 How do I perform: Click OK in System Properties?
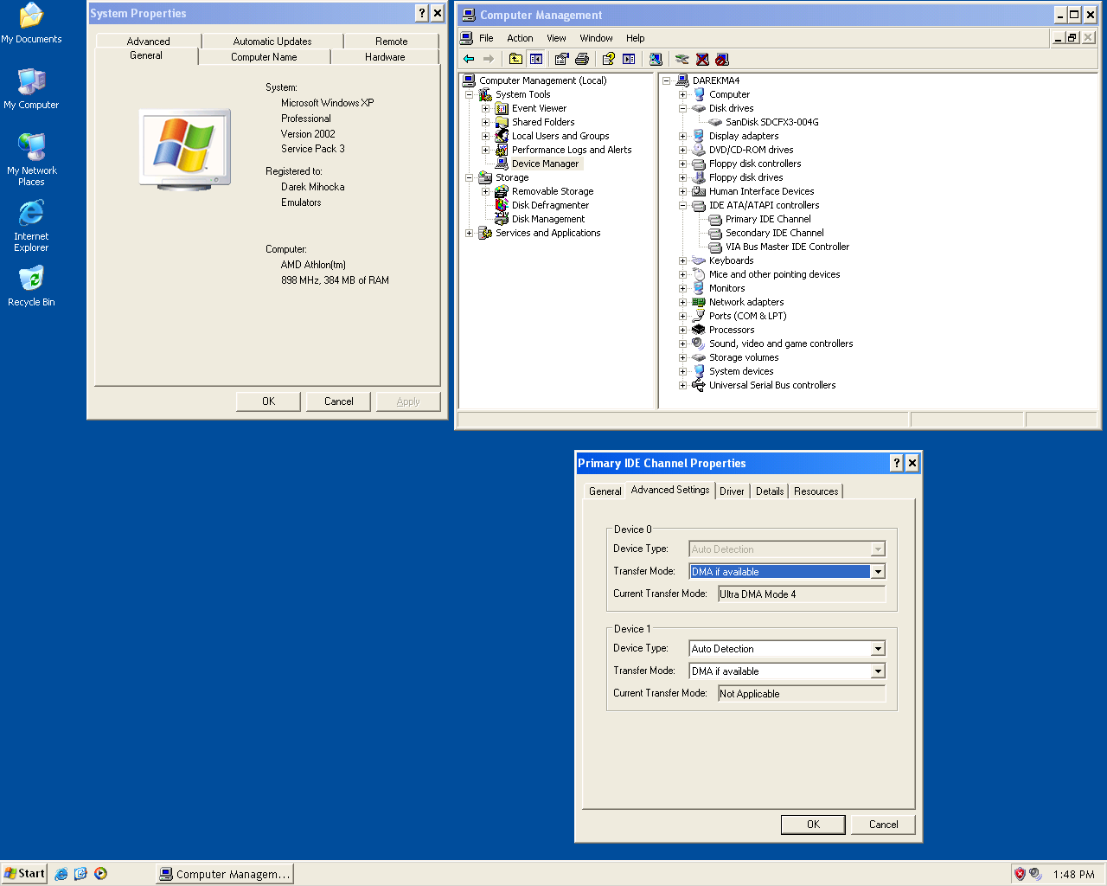pos(268,401)
